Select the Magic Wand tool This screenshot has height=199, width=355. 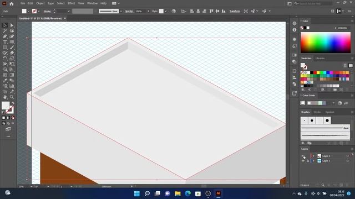point(5,31)
